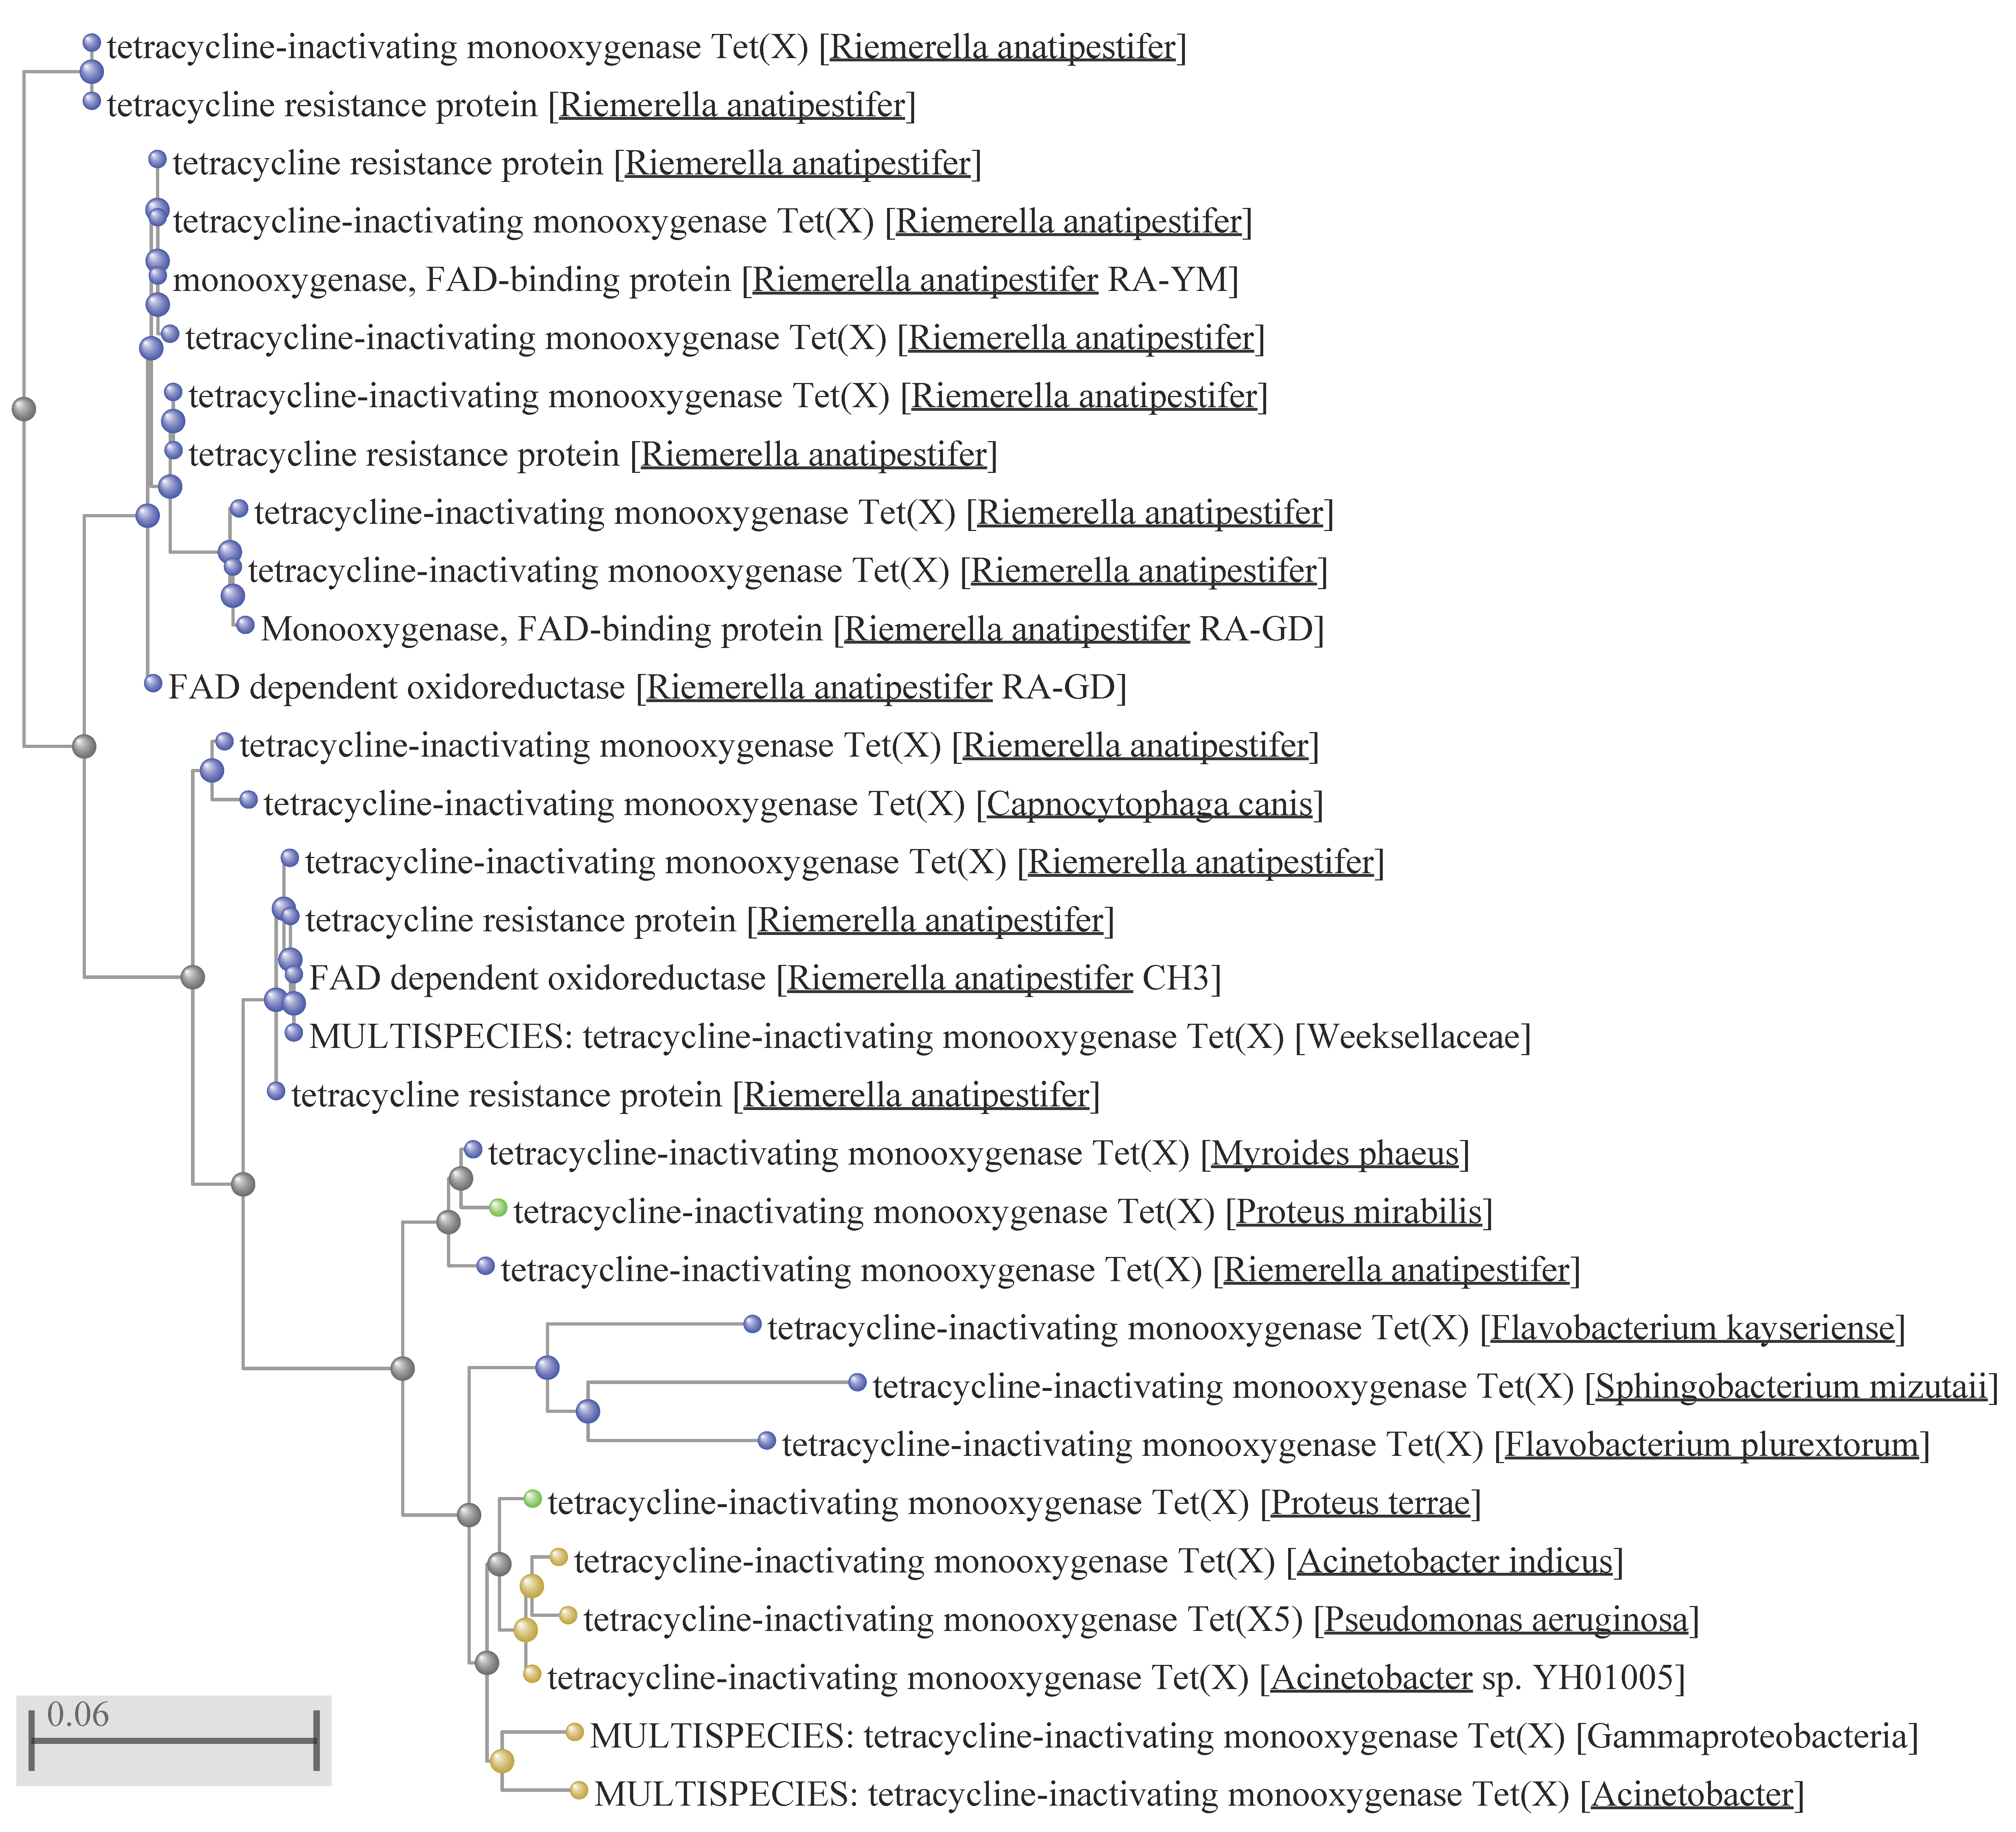The height and width of the screenshot is (1832, 2016).
Task: Click blue leaf node for Flavobacterium kayseriense
Action: pyautogui.click(x=753, y=1324)
